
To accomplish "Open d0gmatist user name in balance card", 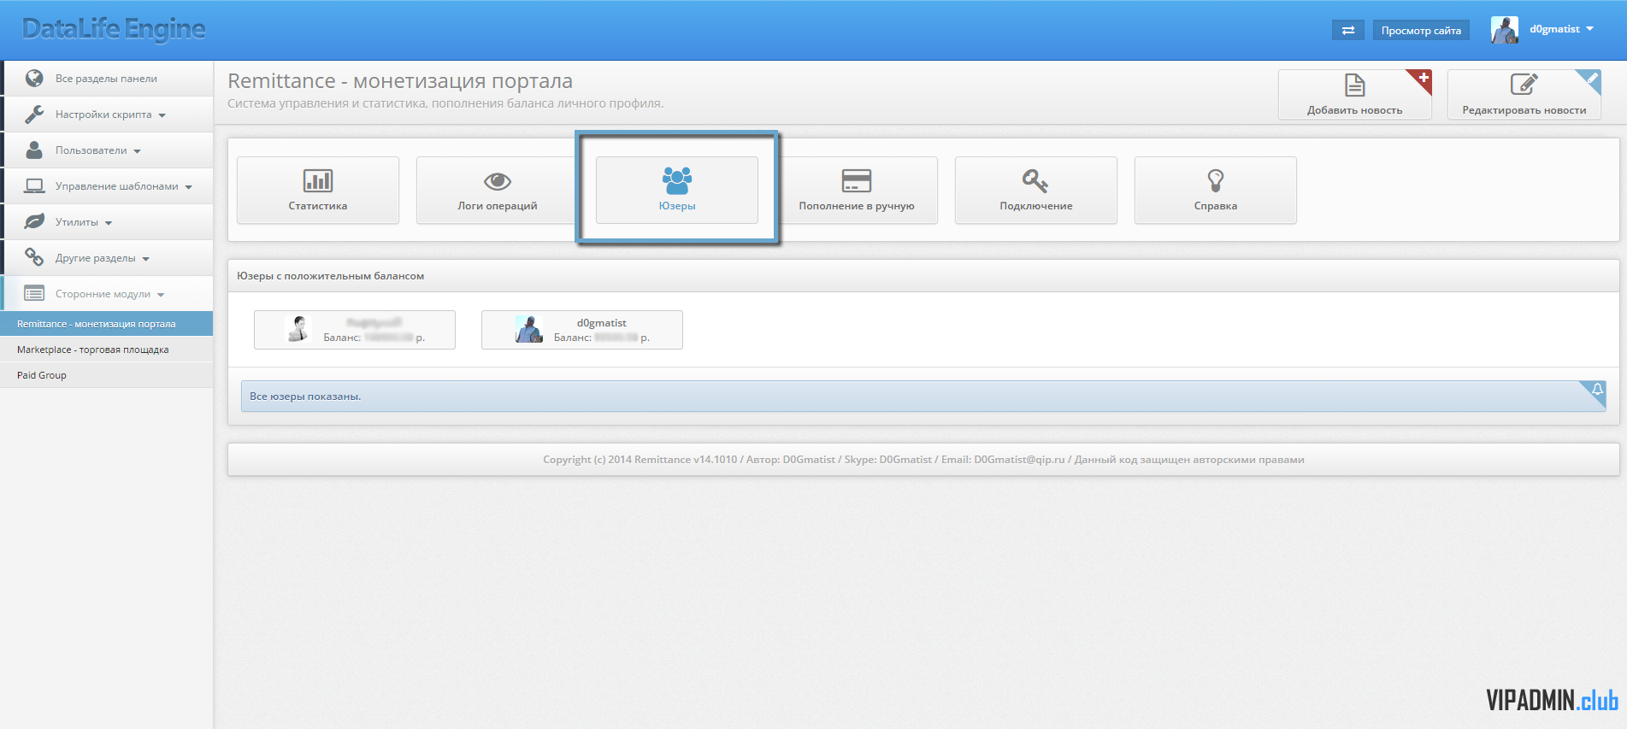I will (x=602, y=323).
